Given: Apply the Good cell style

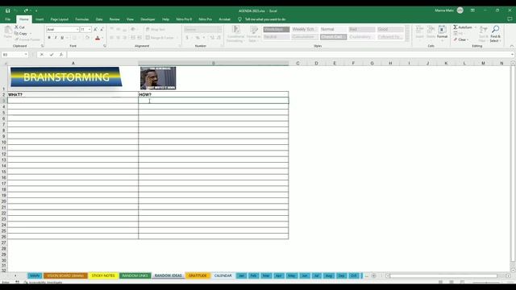Looking at the screenshot, I should tap(390, 29).
